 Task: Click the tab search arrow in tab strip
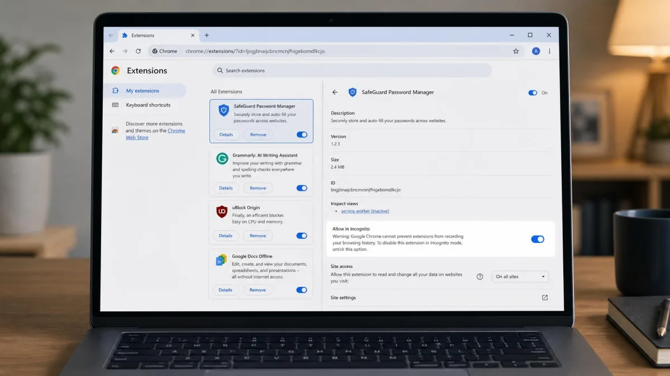click(111, 36)
